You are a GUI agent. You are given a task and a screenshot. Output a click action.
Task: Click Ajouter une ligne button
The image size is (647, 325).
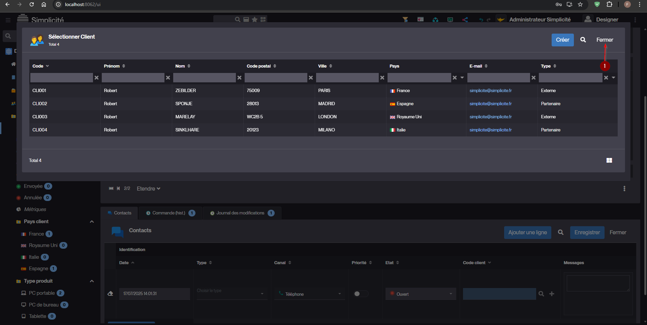click(x=527, y=232)
